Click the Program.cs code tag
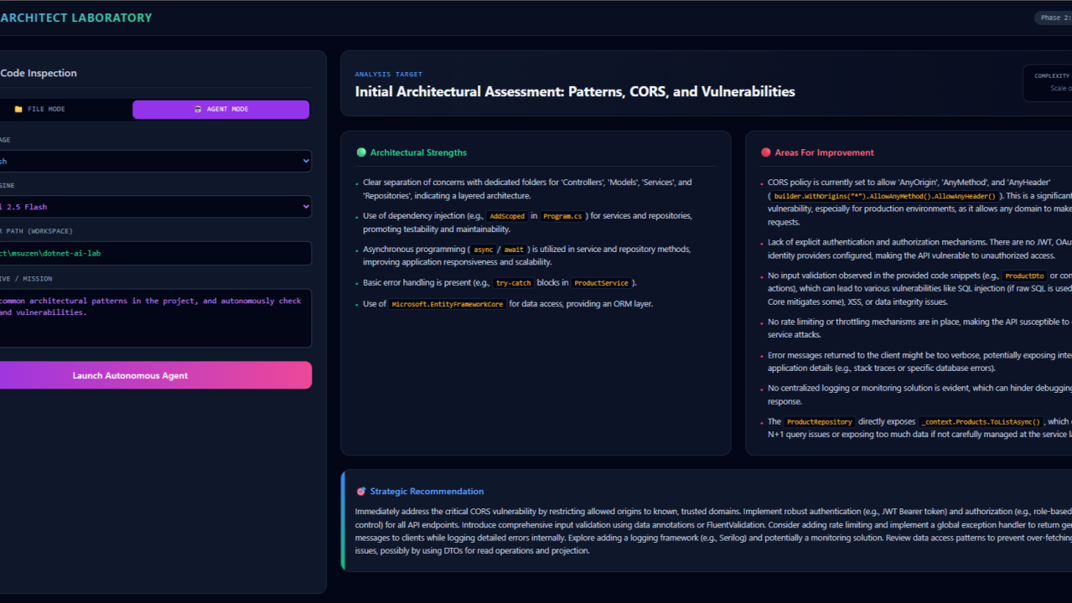 pyautogui.click(x=563, y=216)
